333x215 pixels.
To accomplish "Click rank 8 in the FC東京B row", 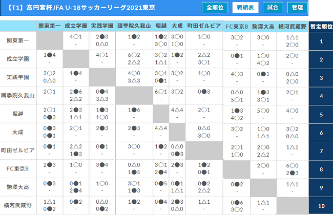I will [321, 169].
